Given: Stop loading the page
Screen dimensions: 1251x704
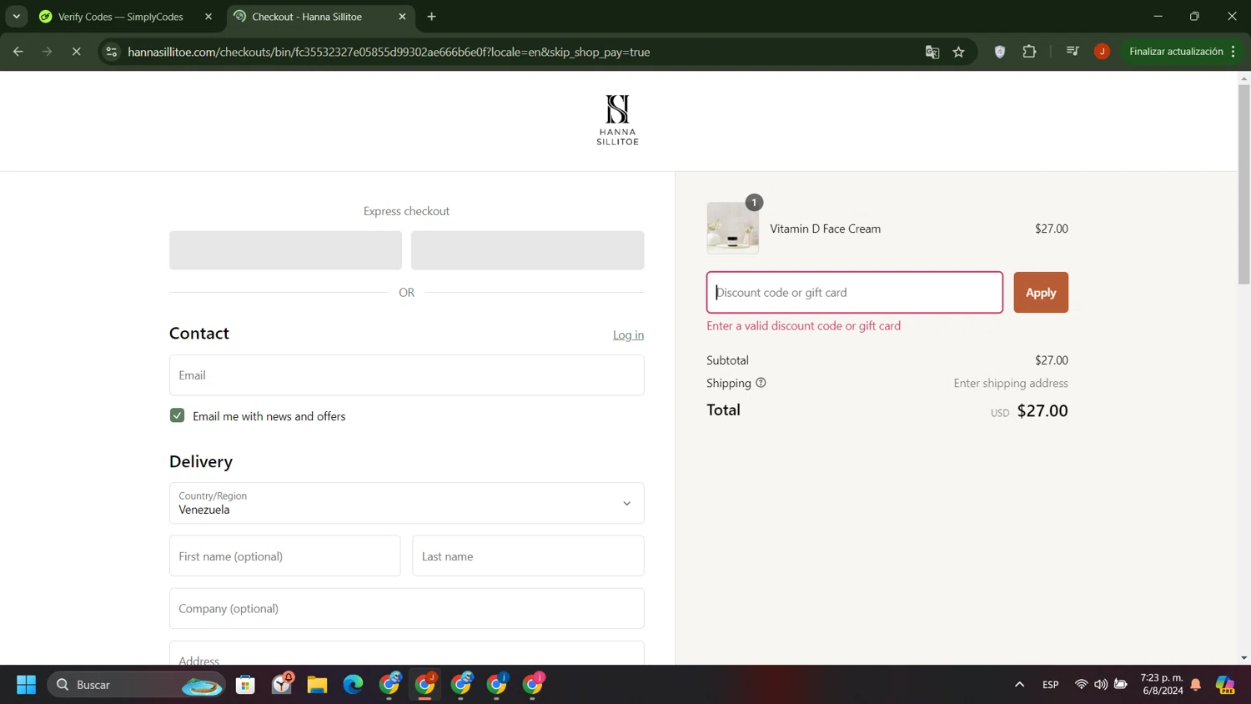Looking at the screenshot, I should pyautogui.click(x=76, y=52).
